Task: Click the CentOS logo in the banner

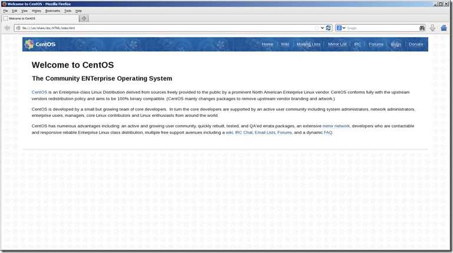Action: (x=40, y=45)
